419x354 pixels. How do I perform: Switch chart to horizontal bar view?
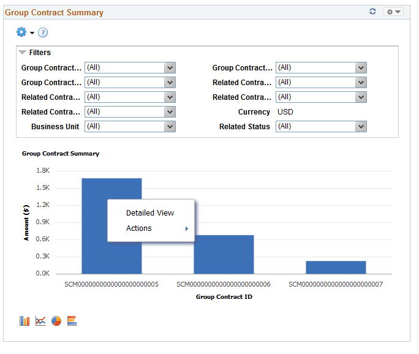[72, 321]
